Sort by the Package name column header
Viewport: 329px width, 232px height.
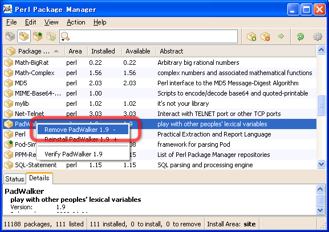pos(34,51)
